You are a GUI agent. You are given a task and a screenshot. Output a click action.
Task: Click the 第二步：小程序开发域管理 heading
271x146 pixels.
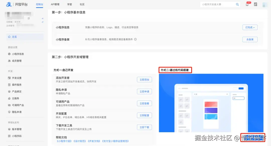pos(70,57)
